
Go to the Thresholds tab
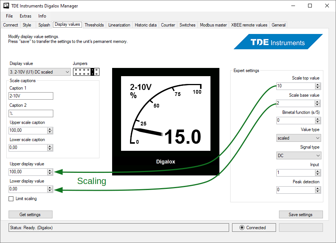coord(94,25)
